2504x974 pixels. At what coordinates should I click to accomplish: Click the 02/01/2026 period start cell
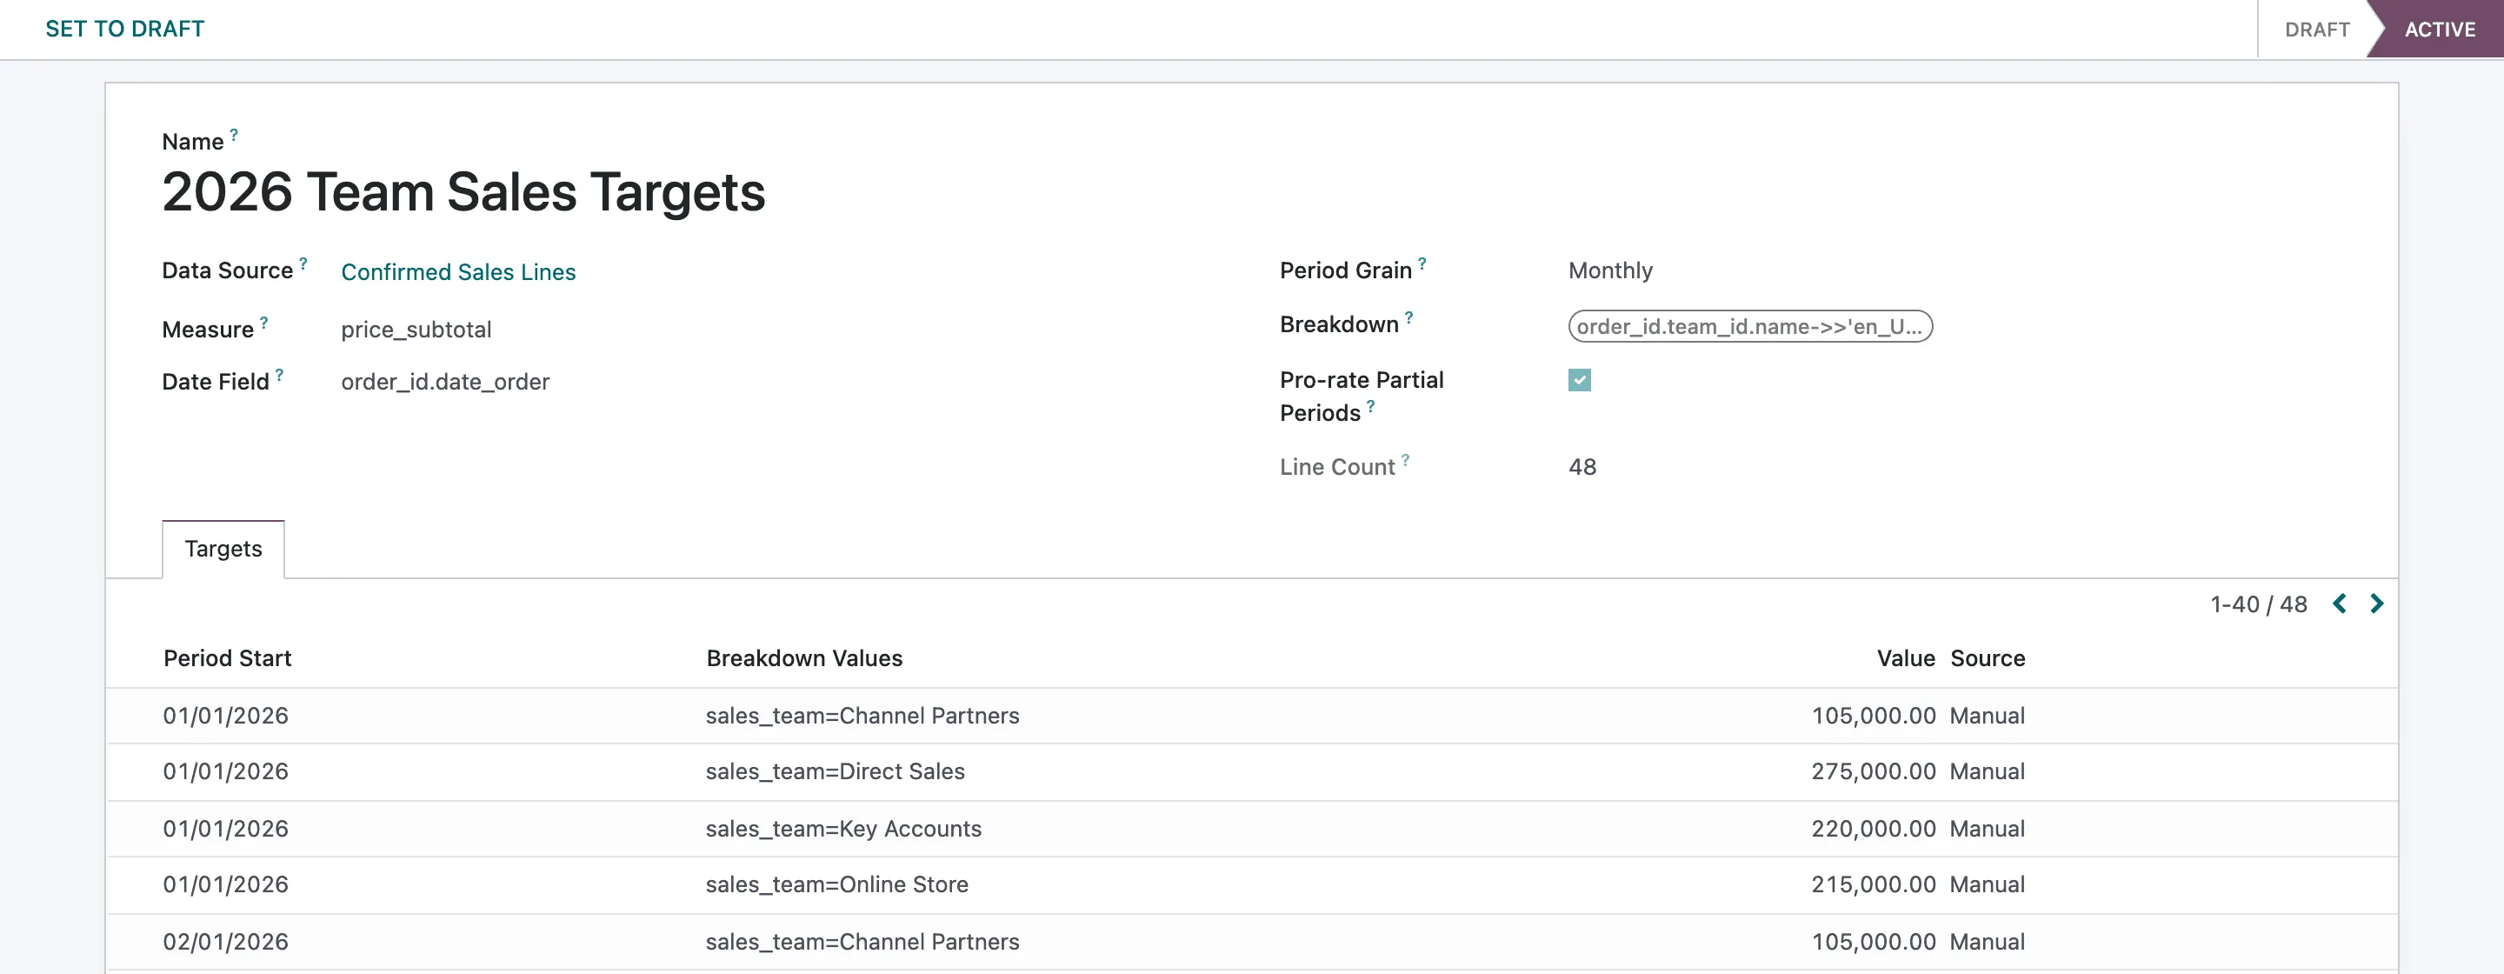[x=225, y=942]
